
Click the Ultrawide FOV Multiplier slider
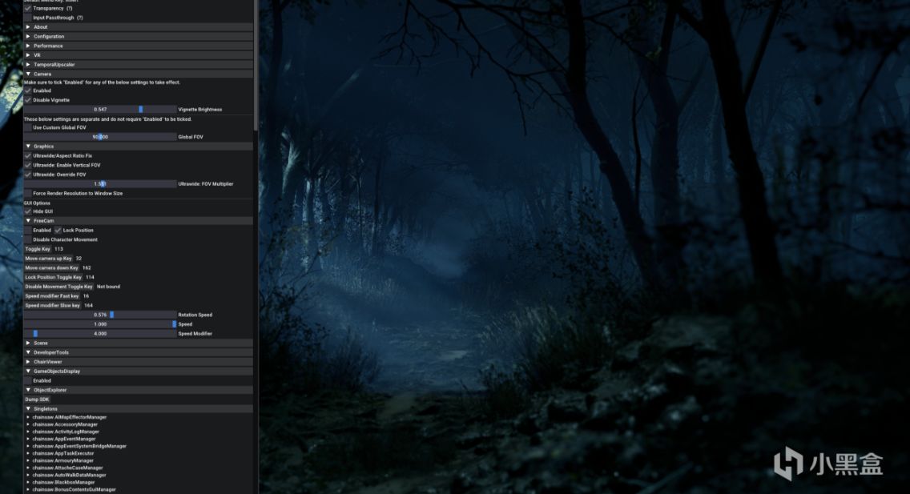coord(100,184)
